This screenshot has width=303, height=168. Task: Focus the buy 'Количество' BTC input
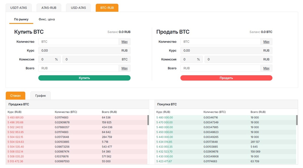click(x=79, y=42)
